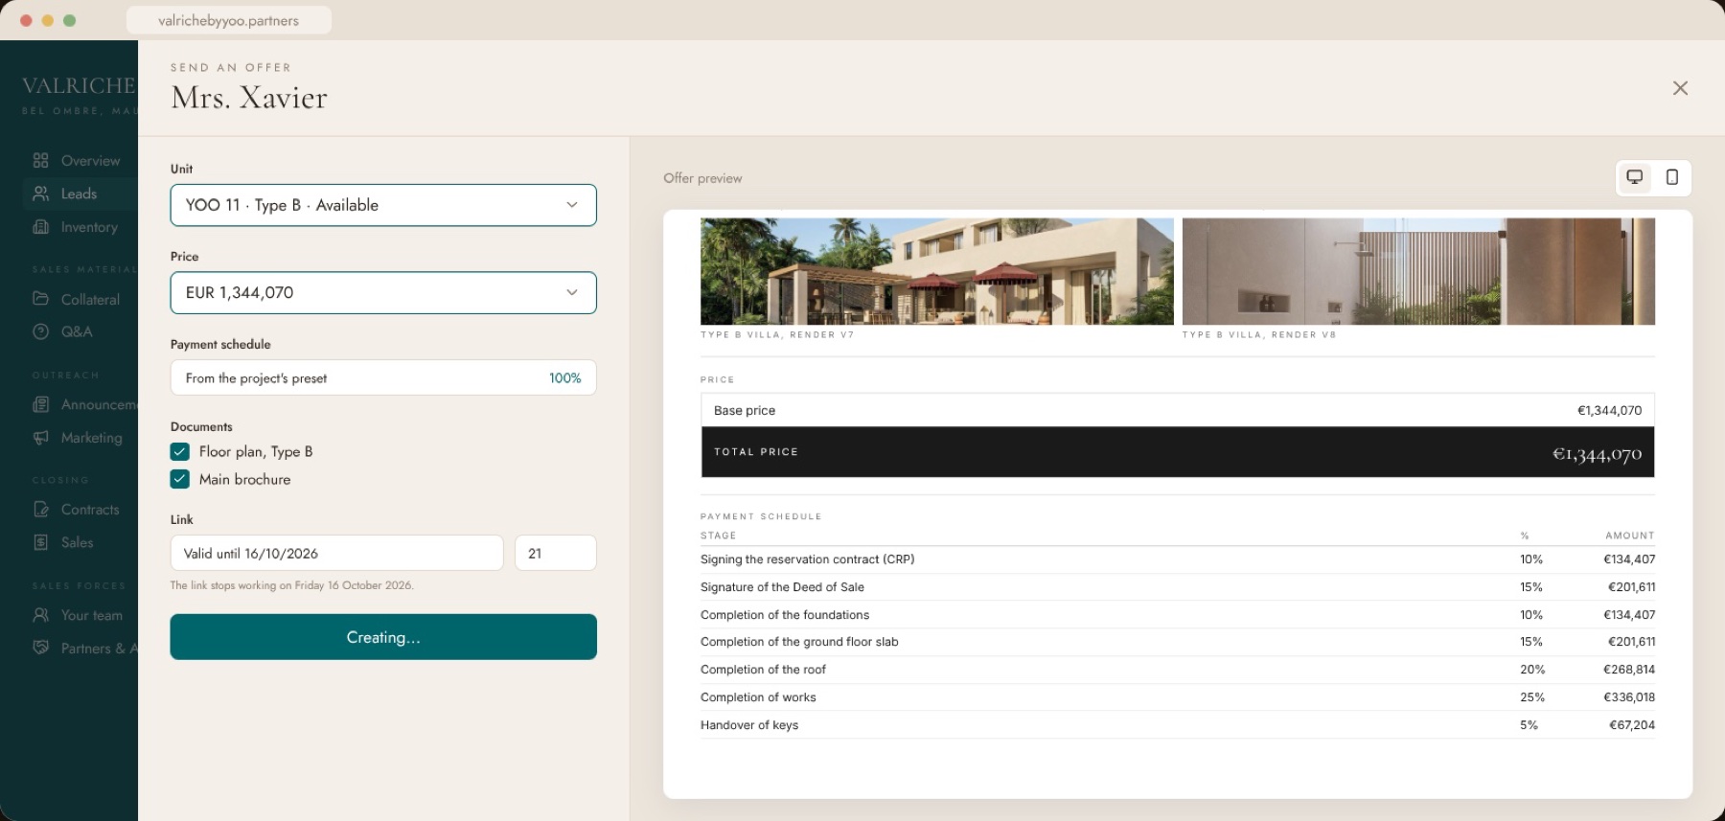Open Inventory in sidebar
This screenshot has width=1725, height=821.
click(x=80, y=227)
